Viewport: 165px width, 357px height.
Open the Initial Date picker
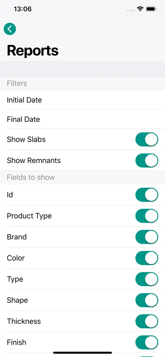82,100
